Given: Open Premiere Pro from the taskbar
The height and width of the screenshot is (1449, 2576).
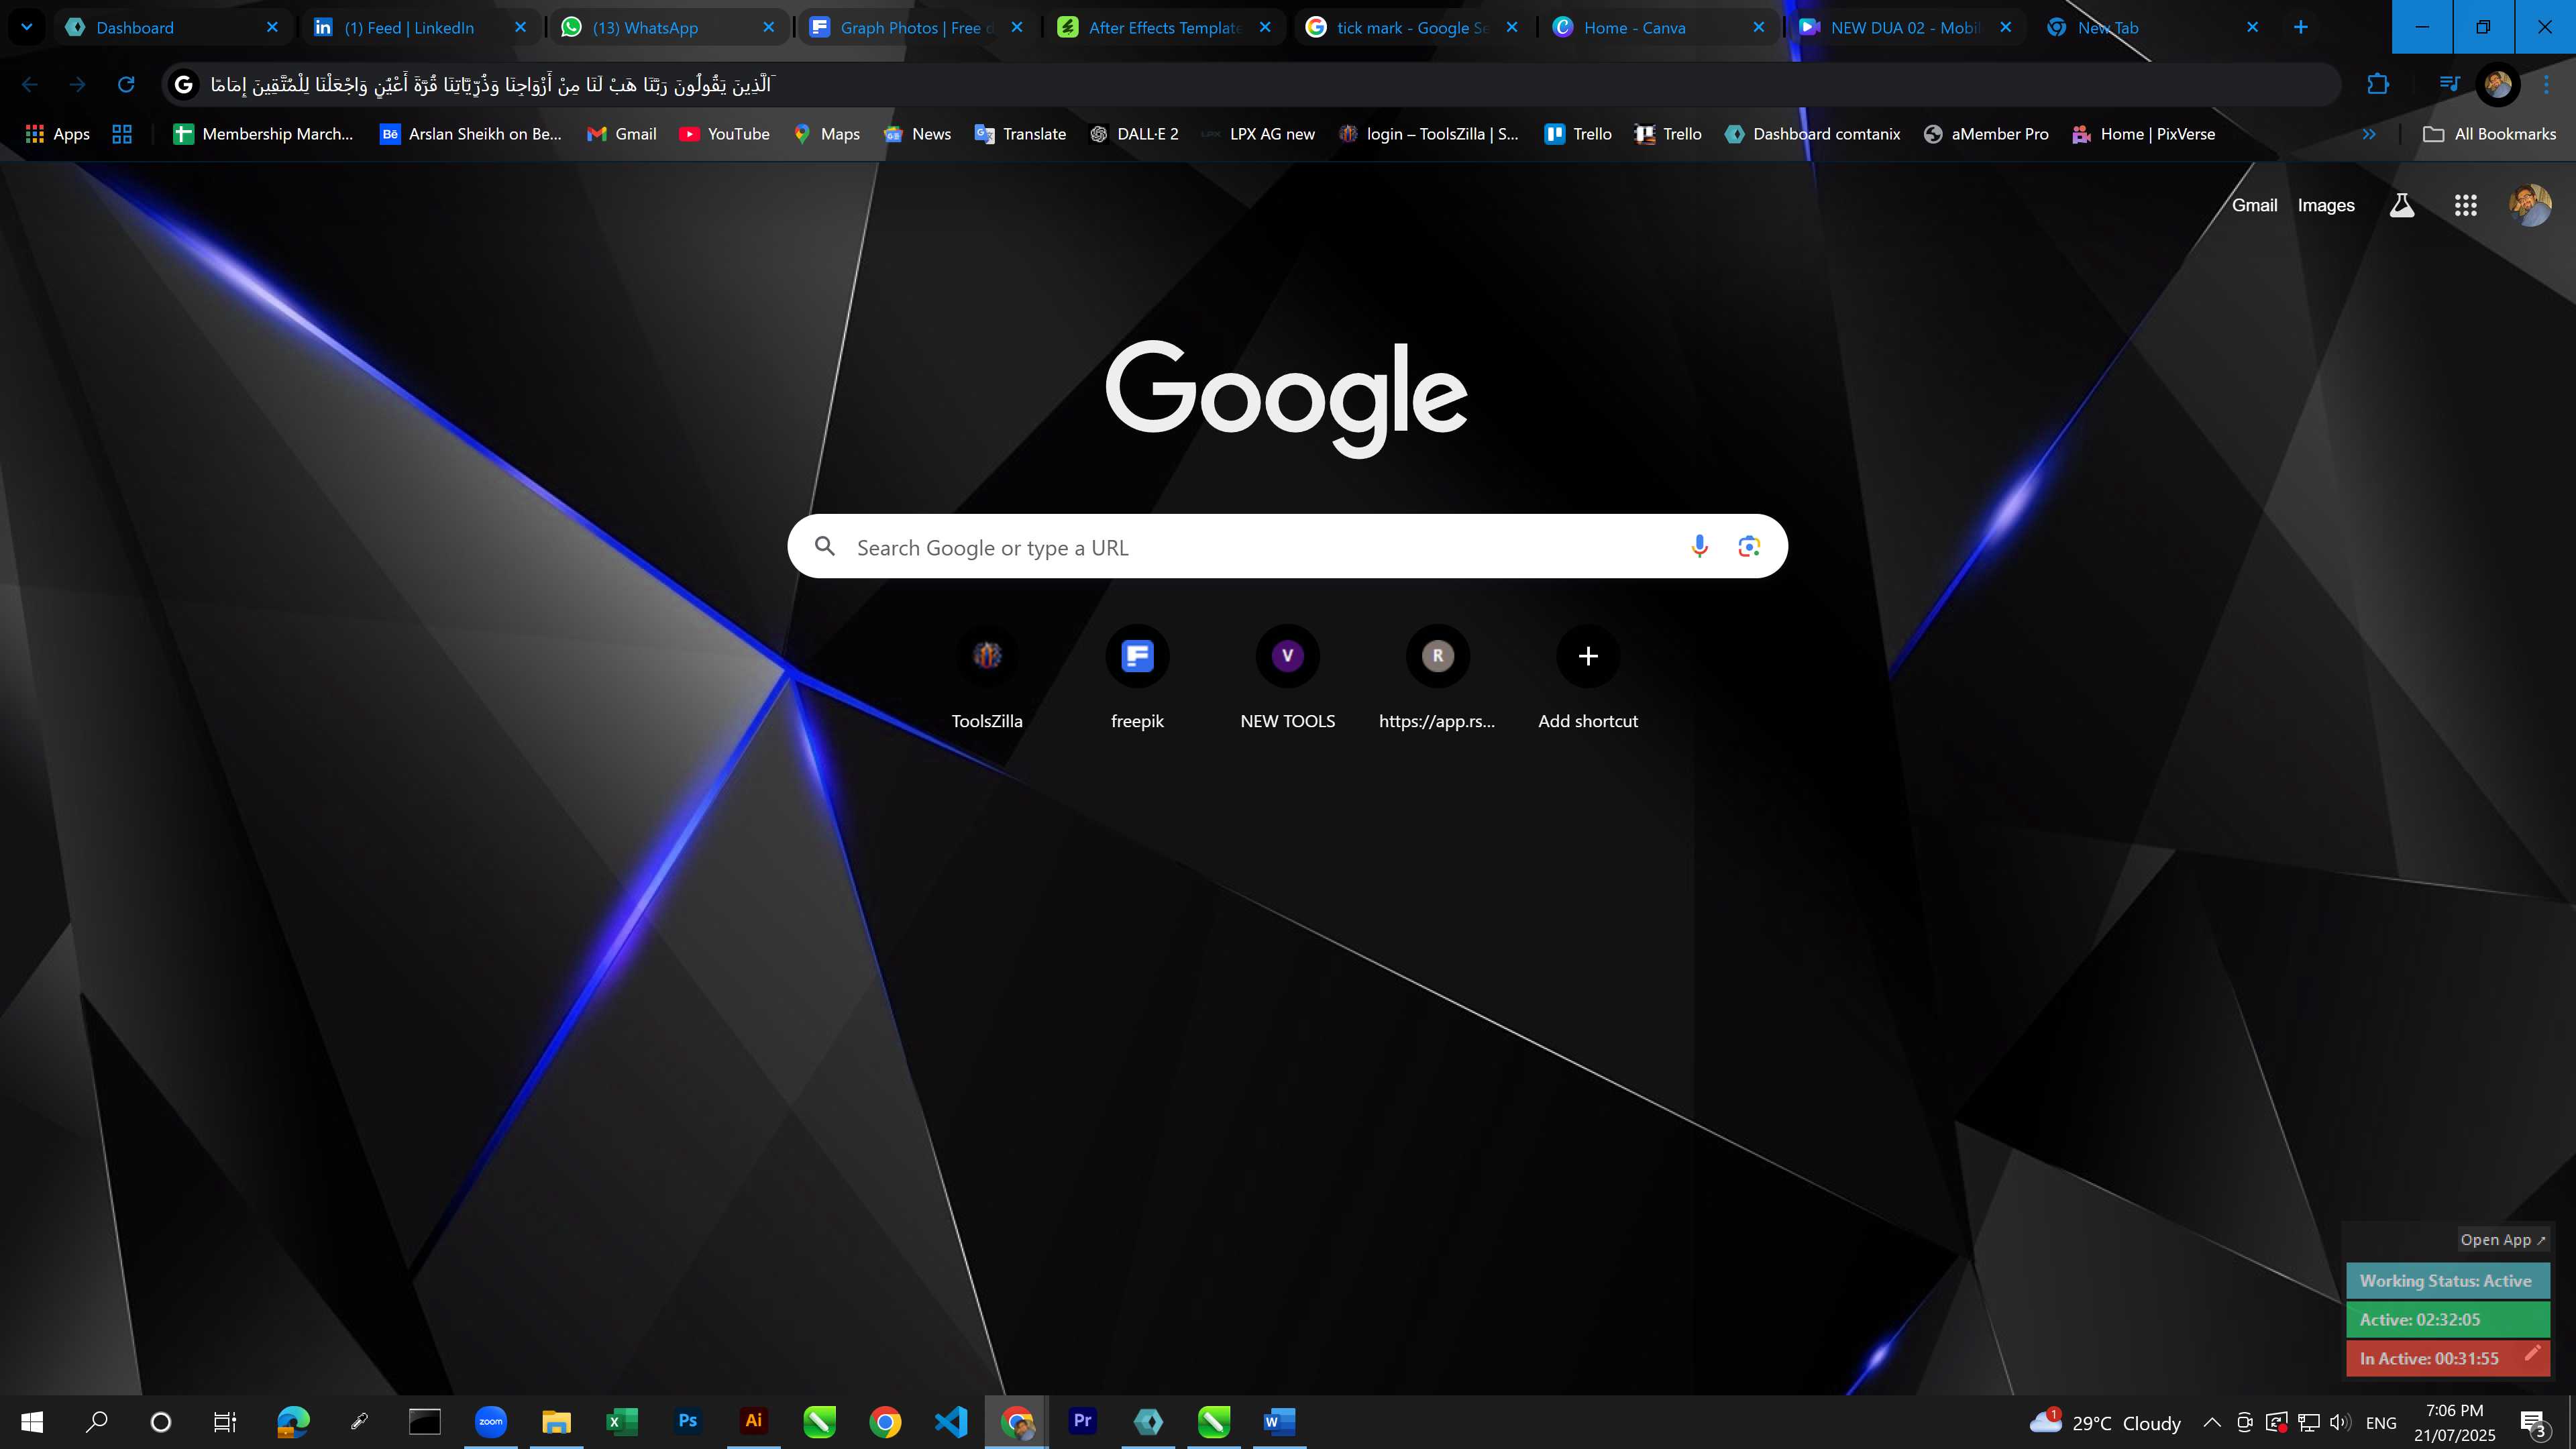Looking at the screenshot, I should click(1083, 1421).
